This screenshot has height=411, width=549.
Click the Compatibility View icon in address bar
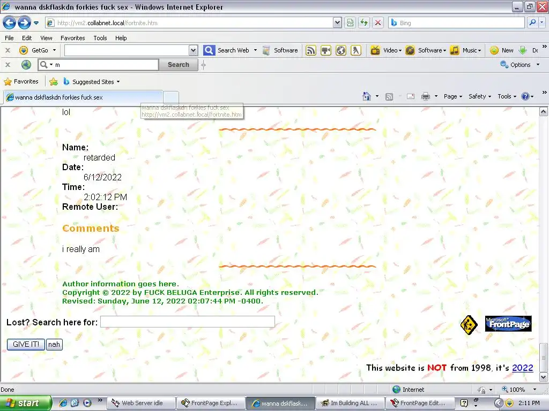pos(350,22)
